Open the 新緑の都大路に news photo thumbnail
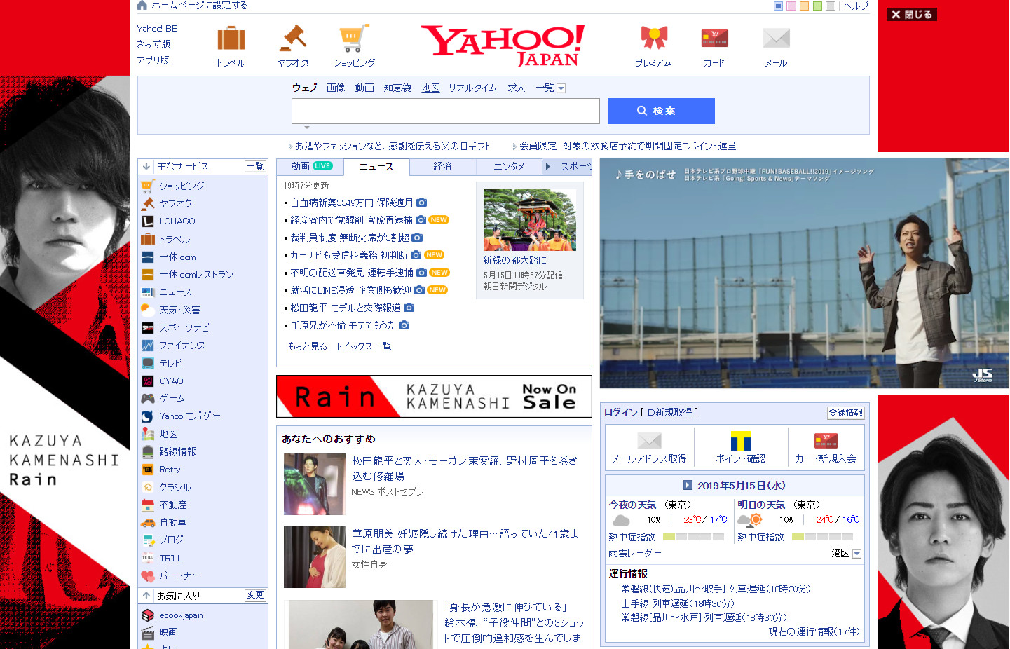This screenshot has width=1010, height=649. (530, 220)
